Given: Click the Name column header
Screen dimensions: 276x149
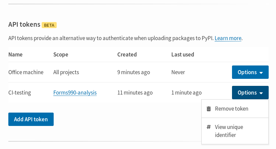Looking at the screenshot, I should 15,54.
